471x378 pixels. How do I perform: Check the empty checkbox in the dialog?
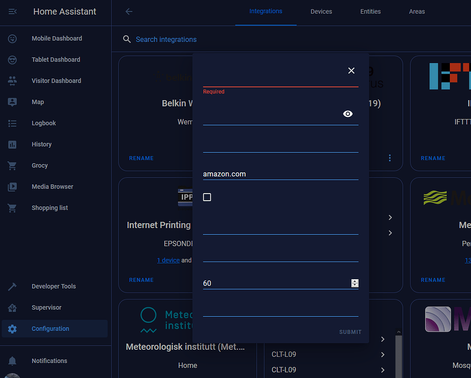click(207, 197)
